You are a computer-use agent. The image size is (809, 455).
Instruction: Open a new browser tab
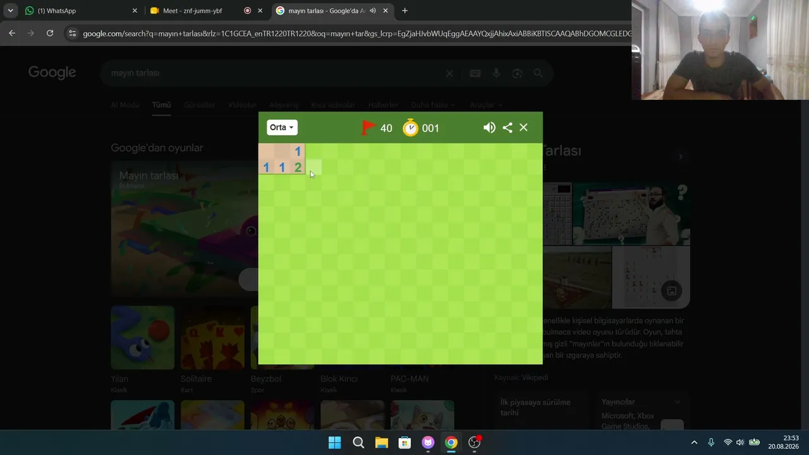point(404,11)
